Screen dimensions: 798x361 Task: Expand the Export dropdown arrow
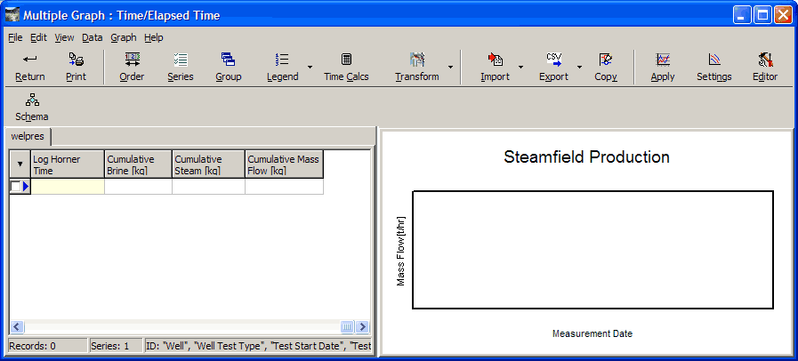[579, 67]
